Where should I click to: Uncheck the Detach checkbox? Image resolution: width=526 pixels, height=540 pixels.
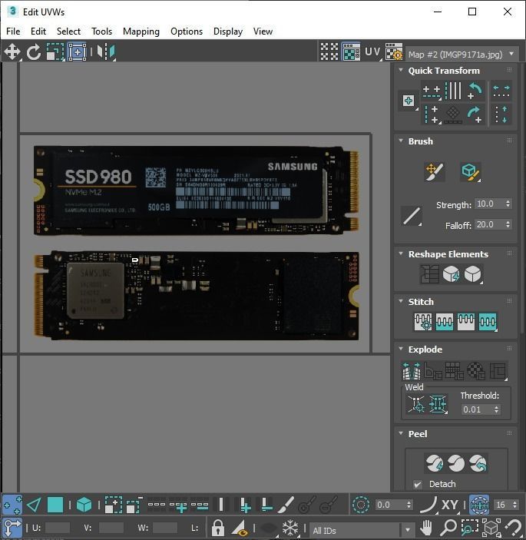point(418,484)
